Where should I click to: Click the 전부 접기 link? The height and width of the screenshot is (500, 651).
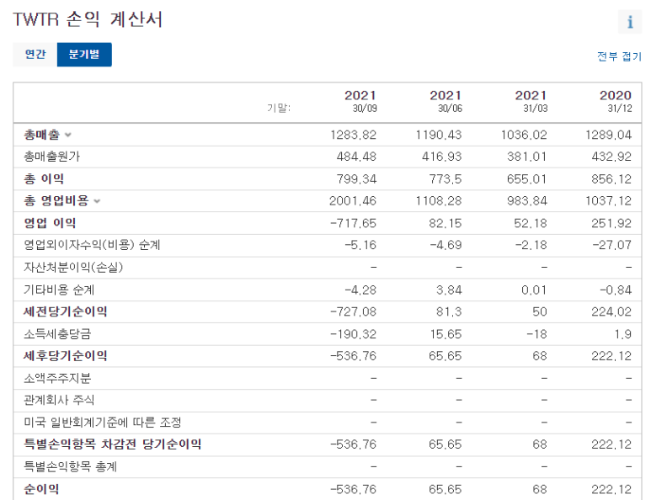point(619,56)
